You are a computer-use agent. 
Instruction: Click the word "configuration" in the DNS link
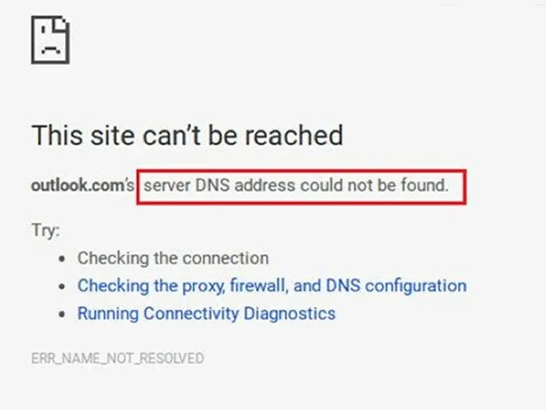416,286
